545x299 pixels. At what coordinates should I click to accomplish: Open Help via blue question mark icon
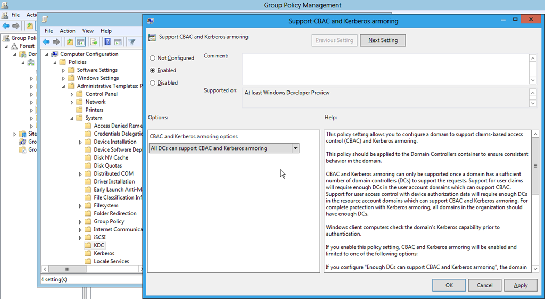click(108, 42)
